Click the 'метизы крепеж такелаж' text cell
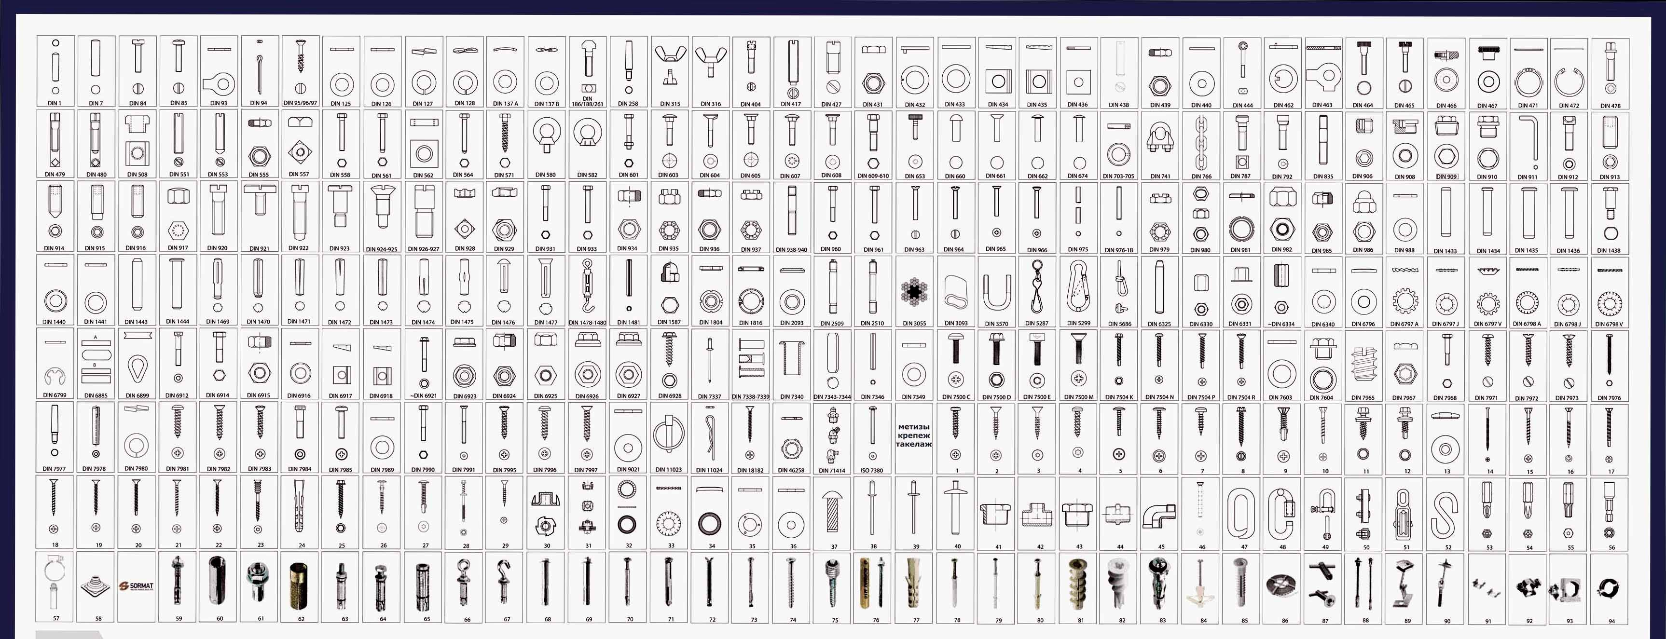Viewport: 1666px width, 639px height. tap(914, 436)
